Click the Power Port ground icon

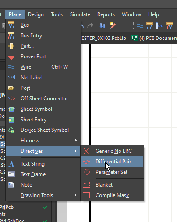coord(11,56)
